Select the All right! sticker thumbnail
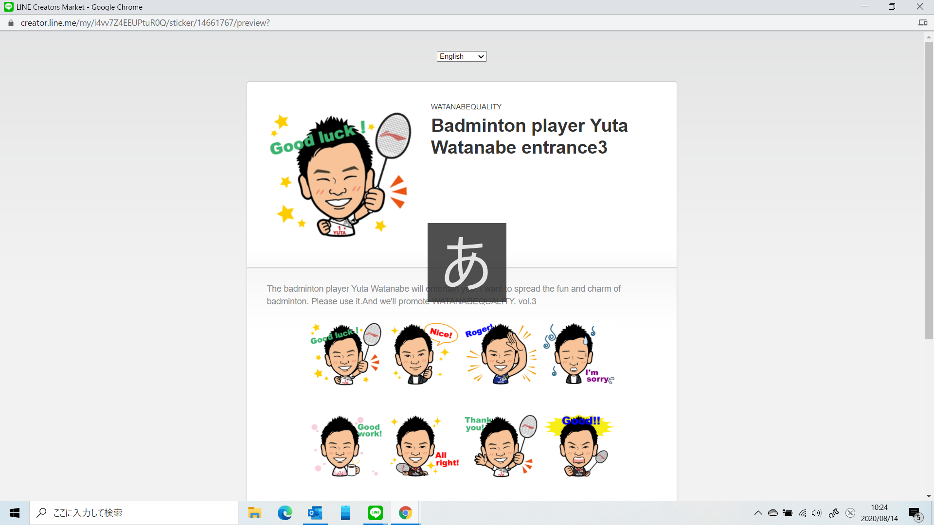The width and height of the screenshot is (934, 525). click(x=423, y=446)
